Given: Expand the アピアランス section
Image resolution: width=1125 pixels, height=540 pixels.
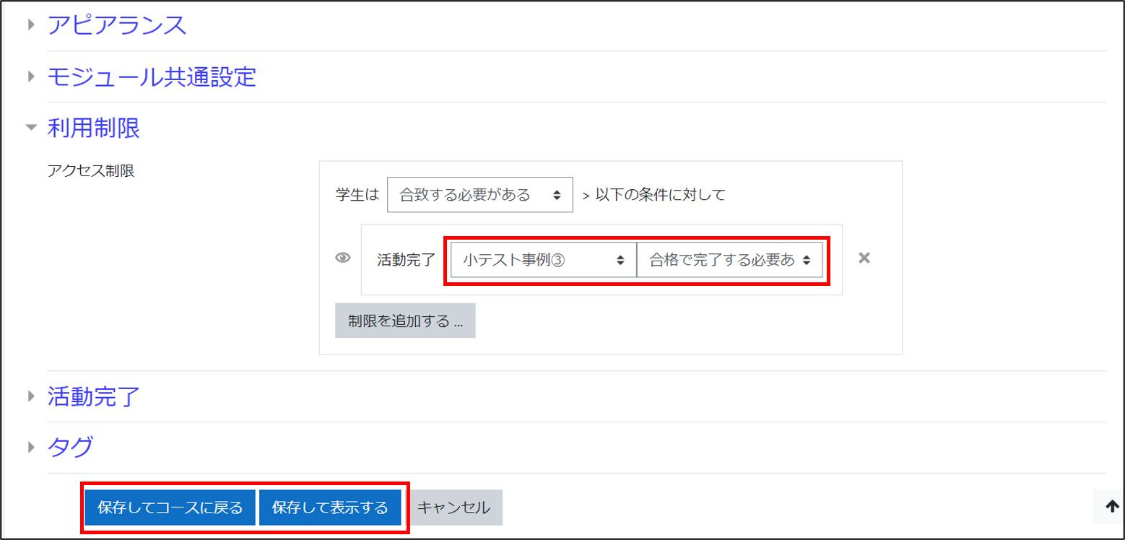Looking at the screenshot, I should 30,25.
